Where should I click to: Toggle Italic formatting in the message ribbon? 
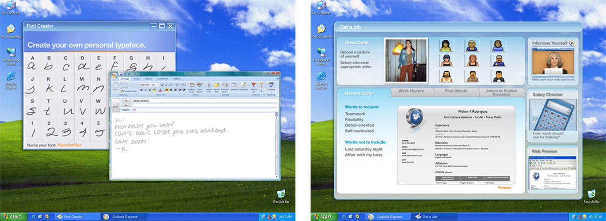point(145,90)
